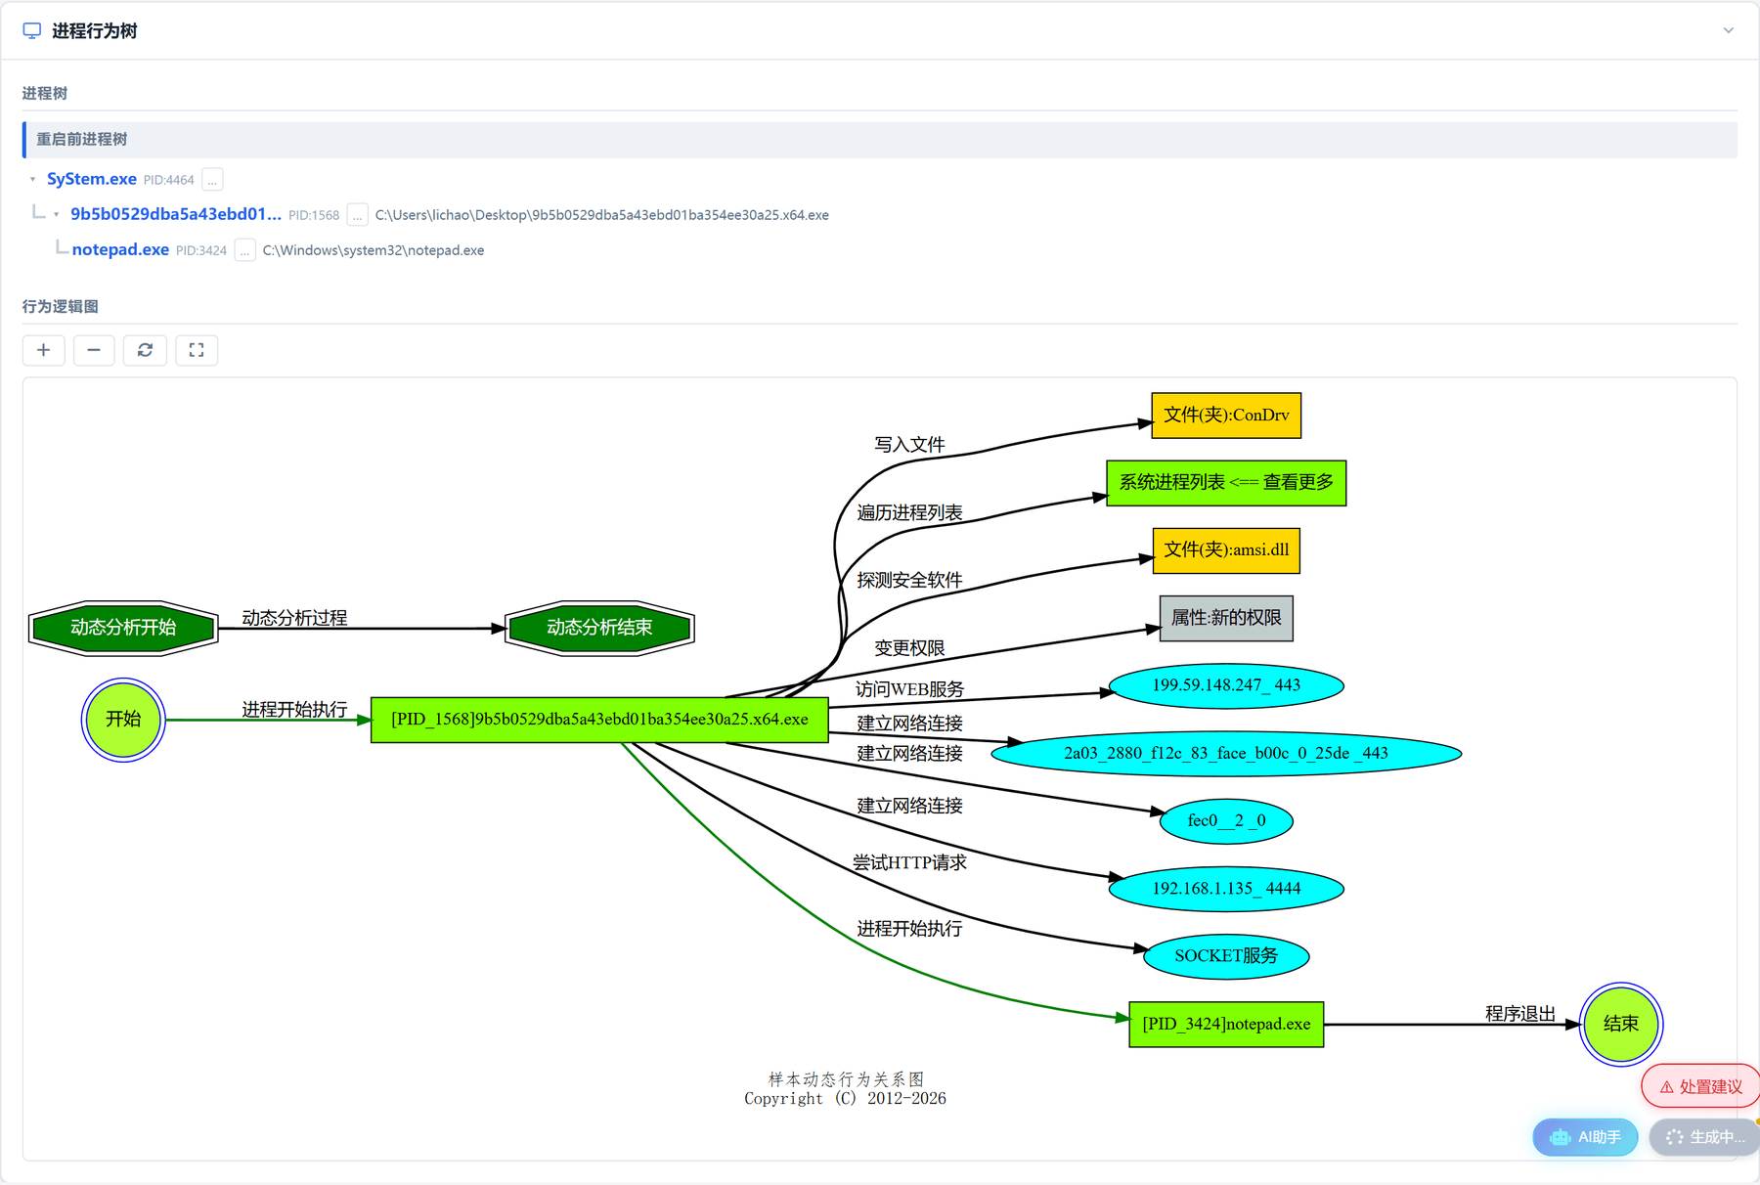Click the monitor icon beside 进程行为树
This screenshot has width=1760, height=1185.
tap(32, 30)
